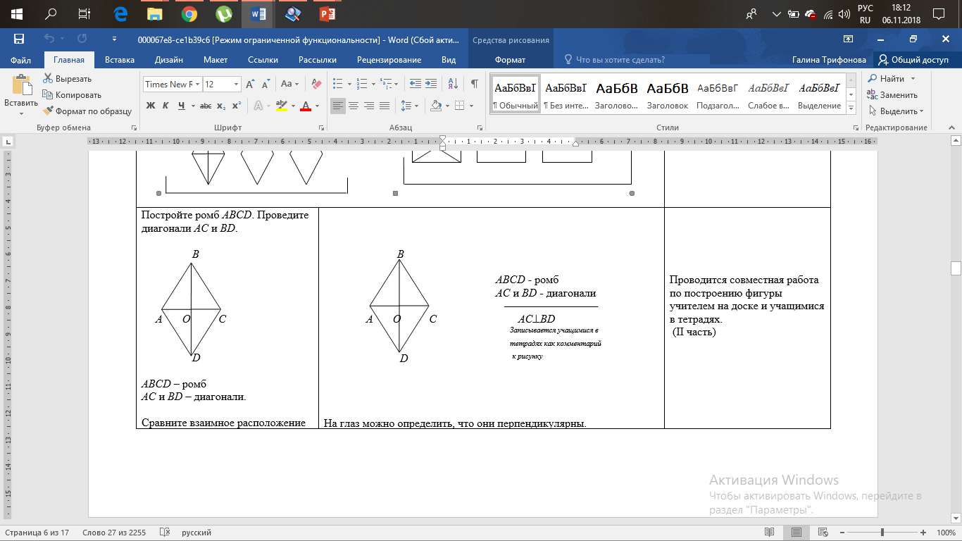Center-align the paragraph
This screenshot has height=541, width=962.
point(354,106)
